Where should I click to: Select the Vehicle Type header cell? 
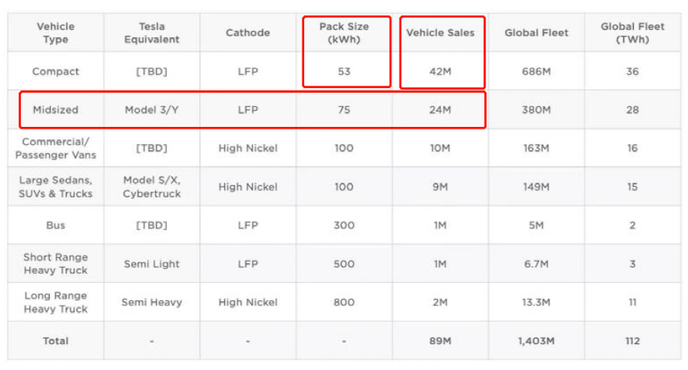(56, 33)
